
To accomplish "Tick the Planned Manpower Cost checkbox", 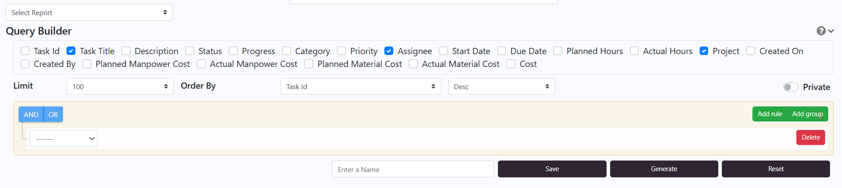I will [87, 64].
